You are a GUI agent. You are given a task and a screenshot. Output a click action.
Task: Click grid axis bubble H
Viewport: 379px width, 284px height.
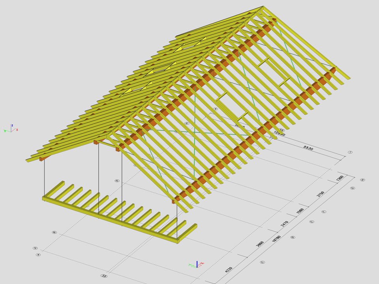[363, 180]
